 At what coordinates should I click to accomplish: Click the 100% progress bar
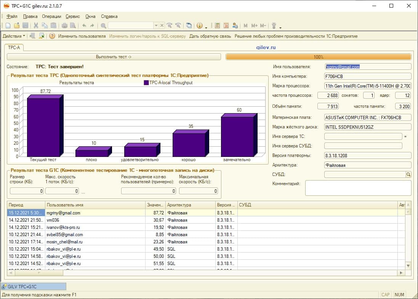(318, 57)
